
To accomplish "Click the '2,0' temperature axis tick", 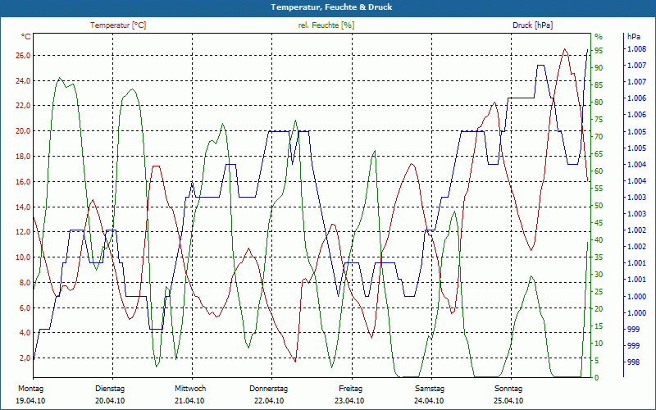I will [x=25, y=358].
